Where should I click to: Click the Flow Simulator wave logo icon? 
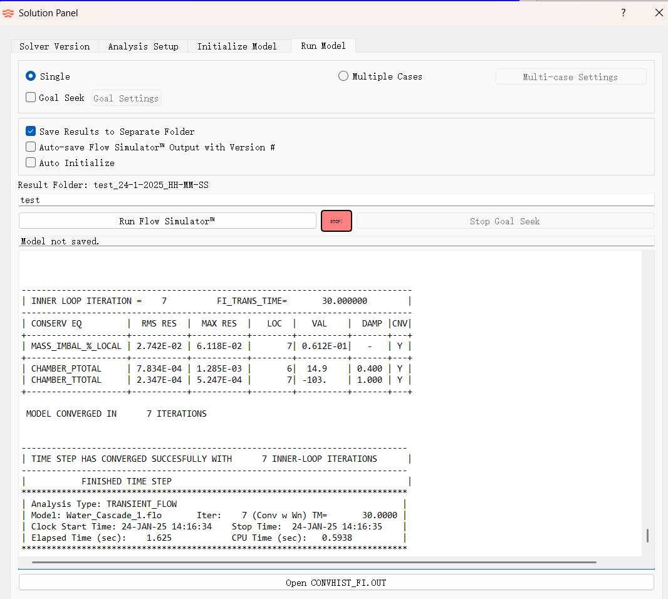8,13
